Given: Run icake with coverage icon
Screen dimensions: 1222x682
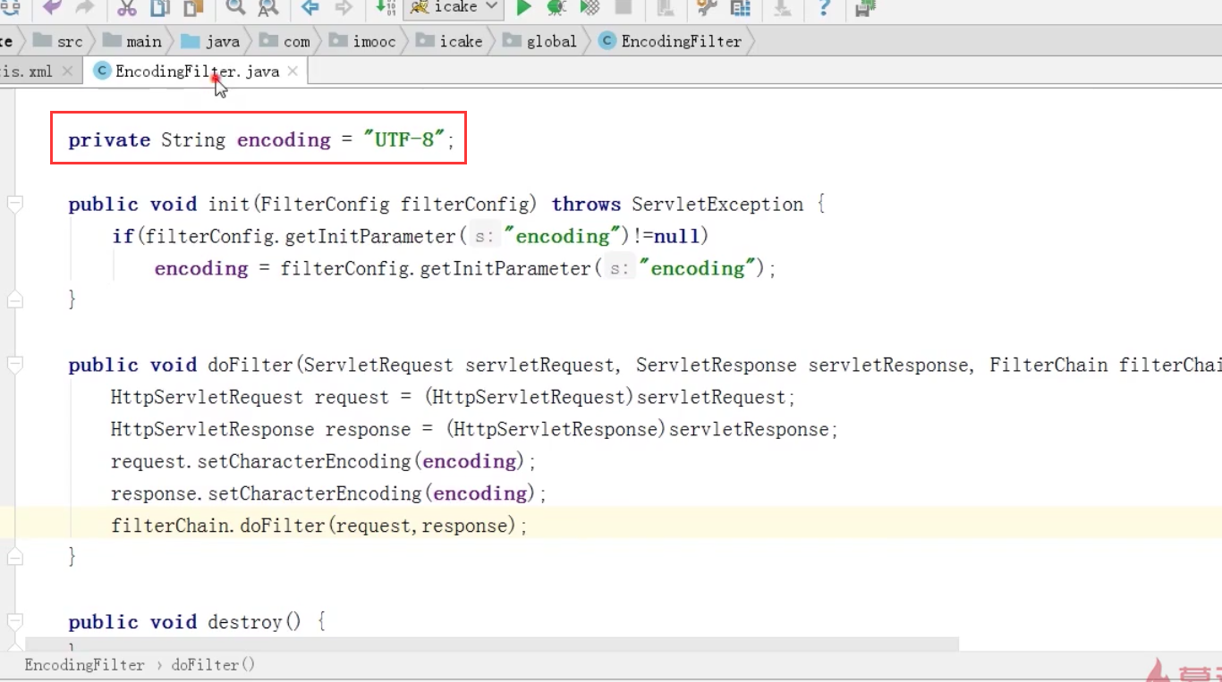Looking at the screenshot, I should [590, 8].
